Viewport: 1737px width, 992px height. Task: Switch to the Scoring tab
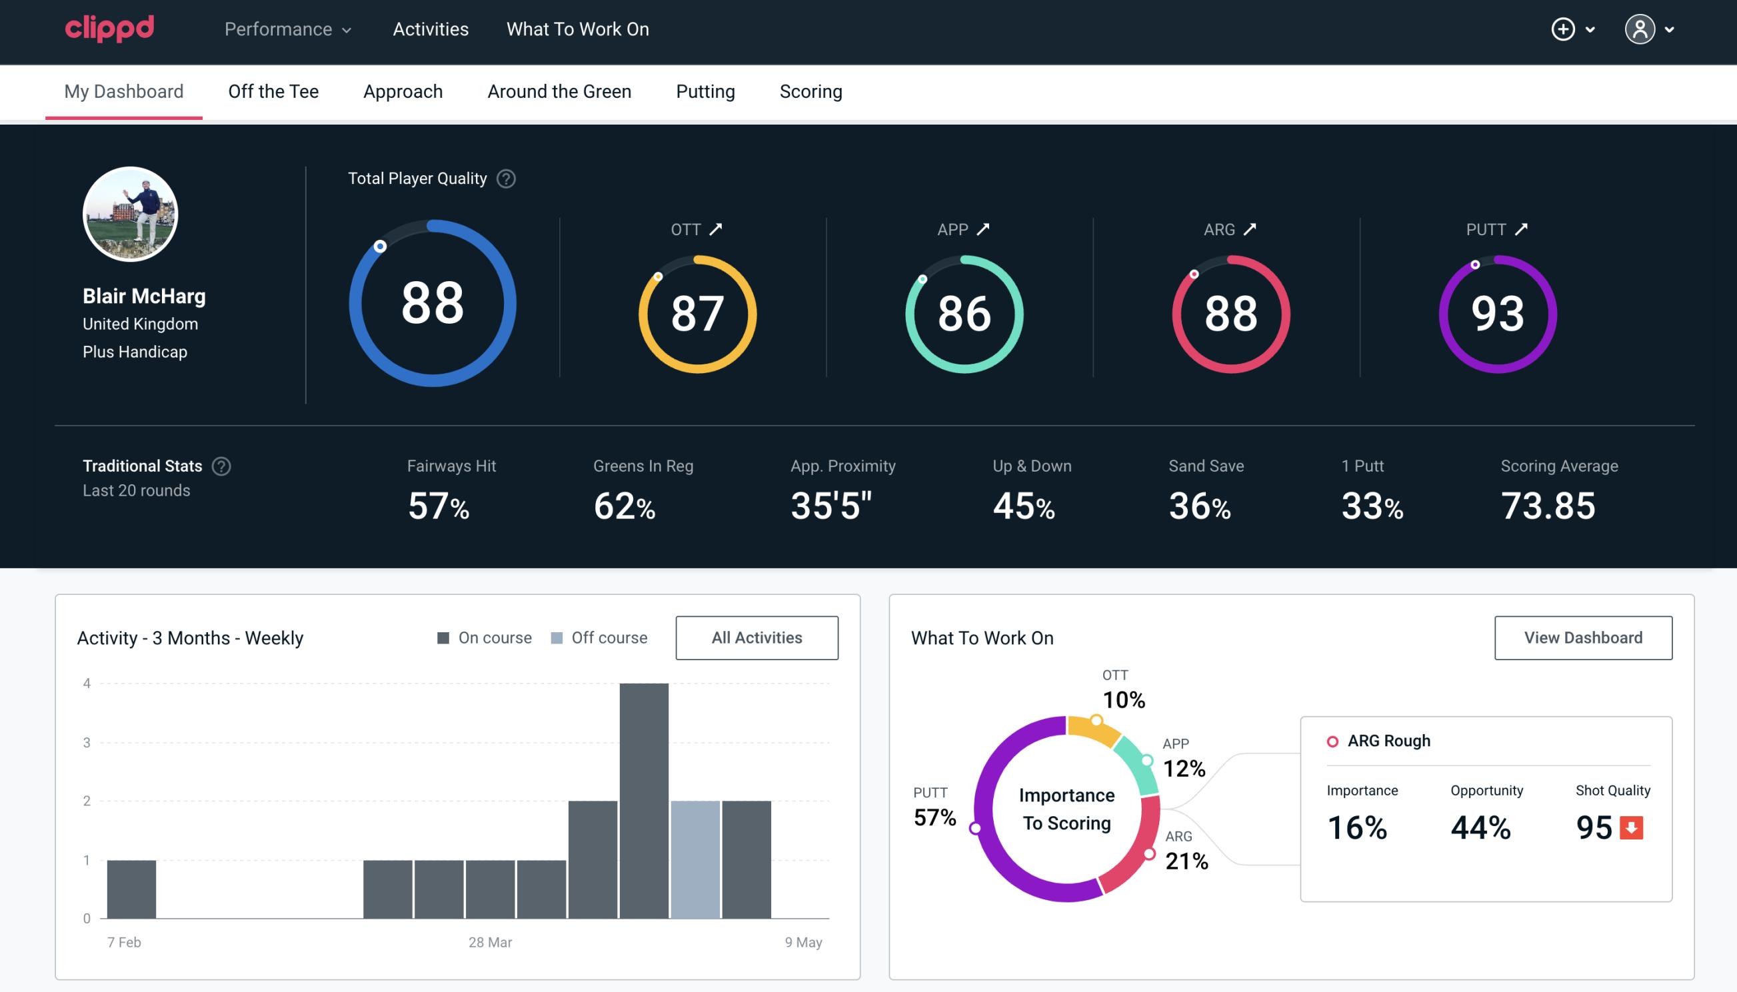811,91
